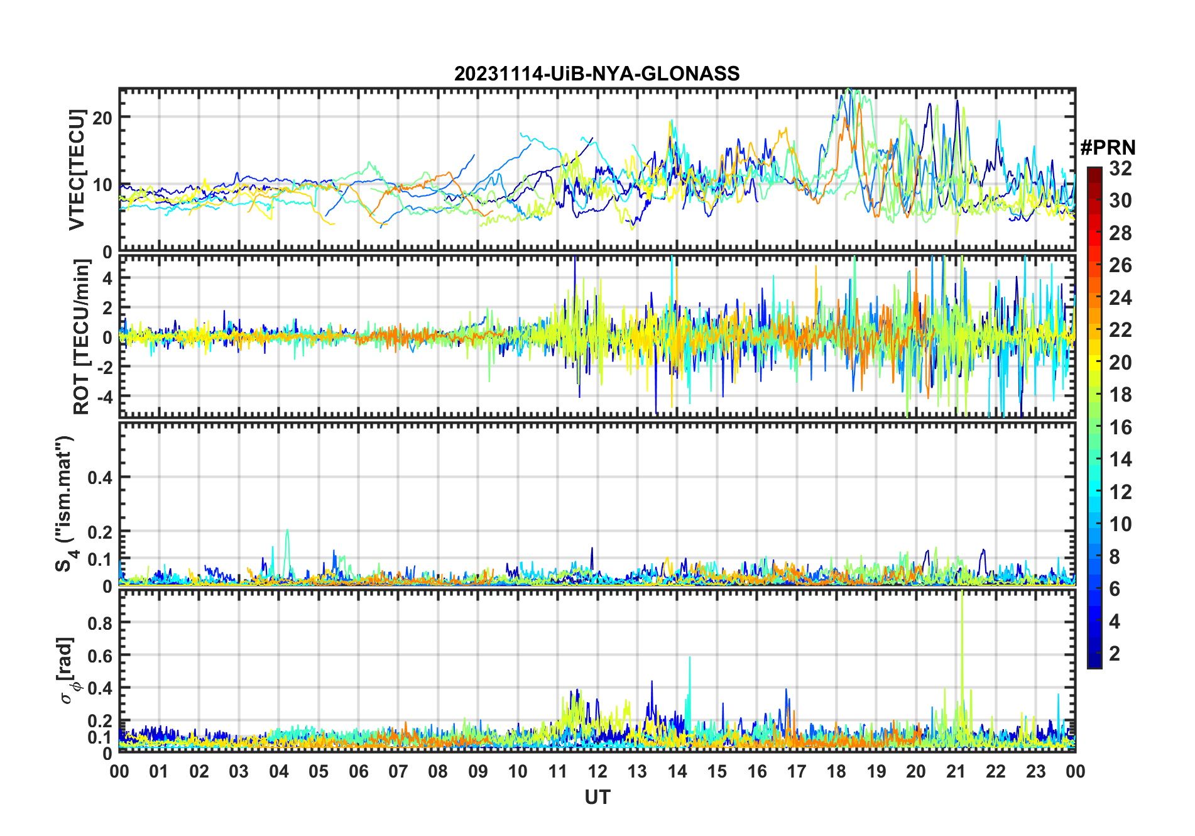Viewport: 1195px width, 836px height.
Task: Click the ROT [TECU/min] axis label
Action: (x=81, y=337)
